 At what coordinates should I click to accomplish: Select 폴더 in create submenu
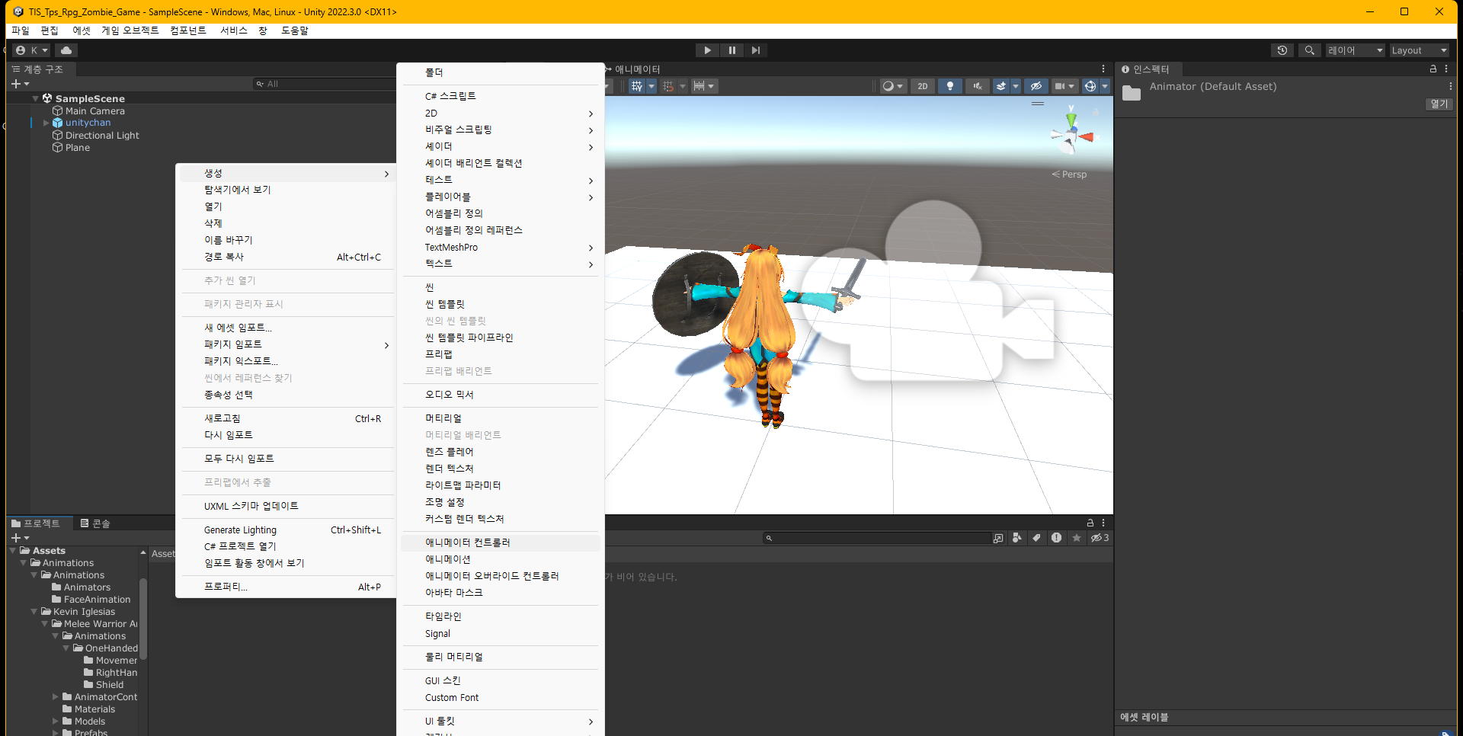[501, 72]
